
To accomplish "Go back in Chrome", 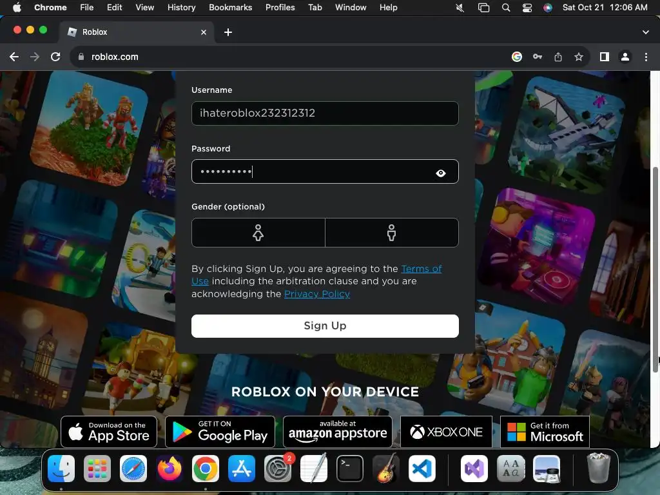I will click(x=14, y=57).
